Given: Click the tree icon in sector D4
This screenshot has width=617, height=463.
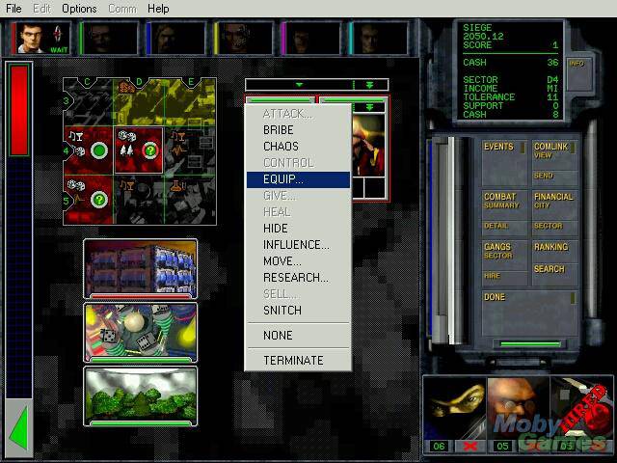Looking at the screenshot, I should pos(126,150).
